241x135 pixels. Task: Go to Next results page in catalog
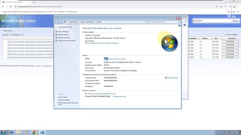coord(235,34)
